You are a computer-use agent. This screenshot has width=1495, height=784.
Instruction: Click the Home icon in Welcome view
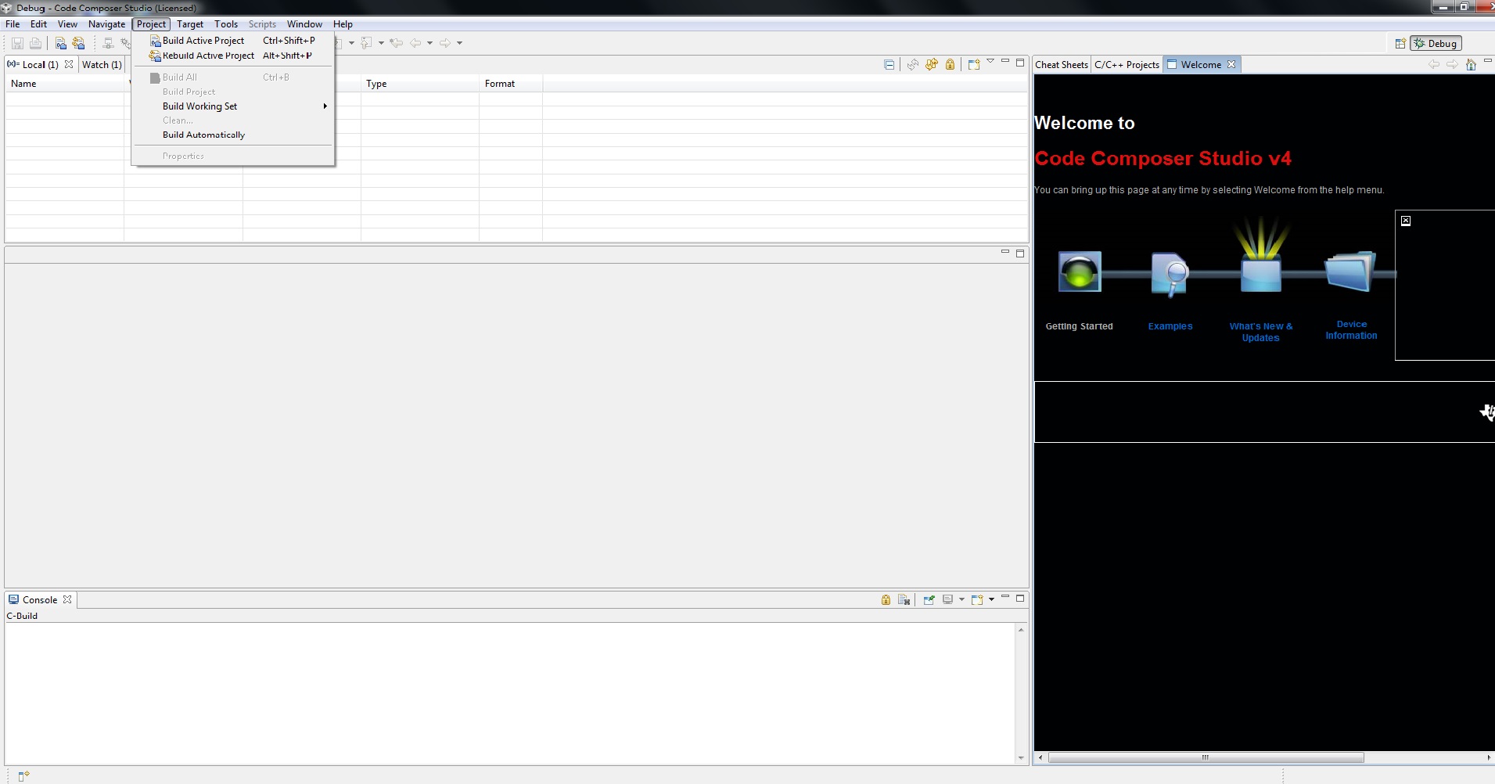click(1471, 65)
